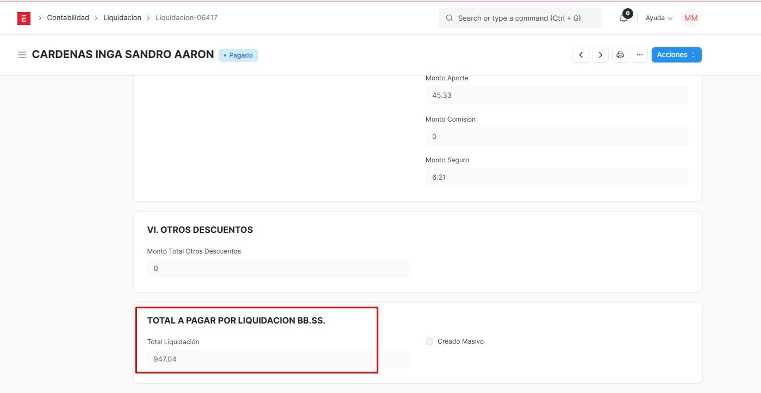Toggle the Creado Masivo checkbox
This screenshot has height=393, width=761.
coord(429,341)
